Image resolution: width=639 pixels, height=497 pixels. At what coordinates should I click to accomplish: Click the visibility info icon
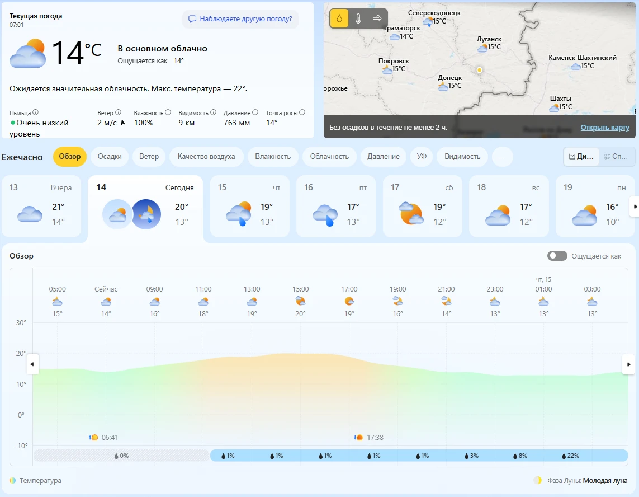[213, 112]
